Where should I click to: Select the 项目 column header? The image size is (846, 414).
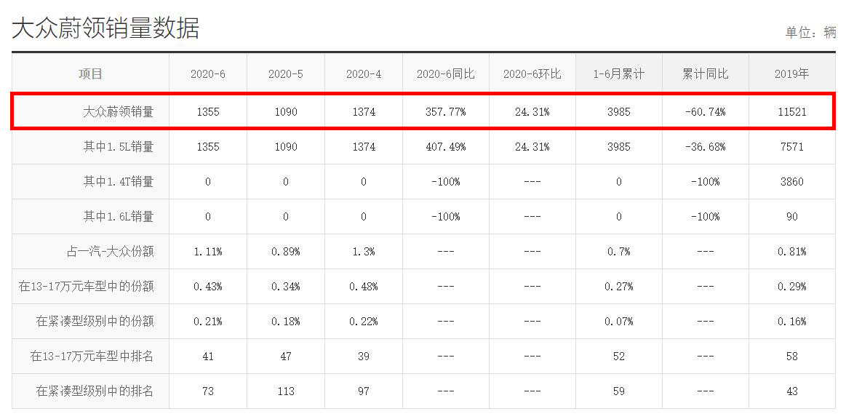click(x=91, y=74)
